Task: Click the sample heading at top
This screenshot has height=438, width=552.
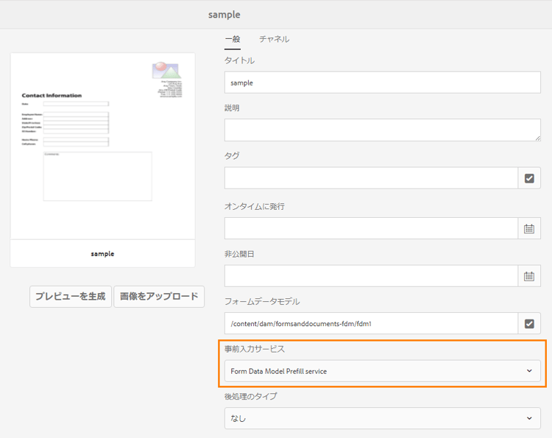Action: (x=224, y=15)
